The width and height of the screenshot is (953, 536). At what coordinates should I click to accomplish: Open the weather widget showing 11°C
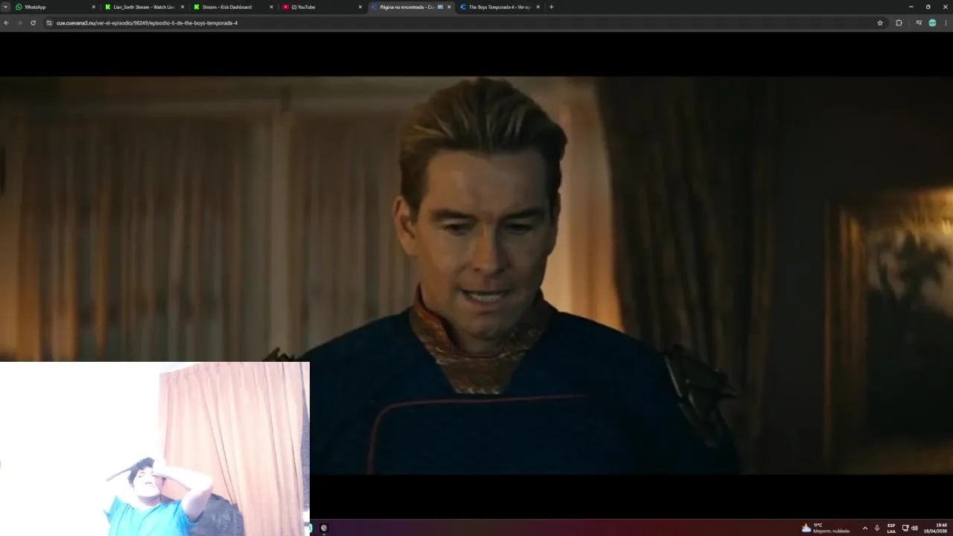(825, 528)
